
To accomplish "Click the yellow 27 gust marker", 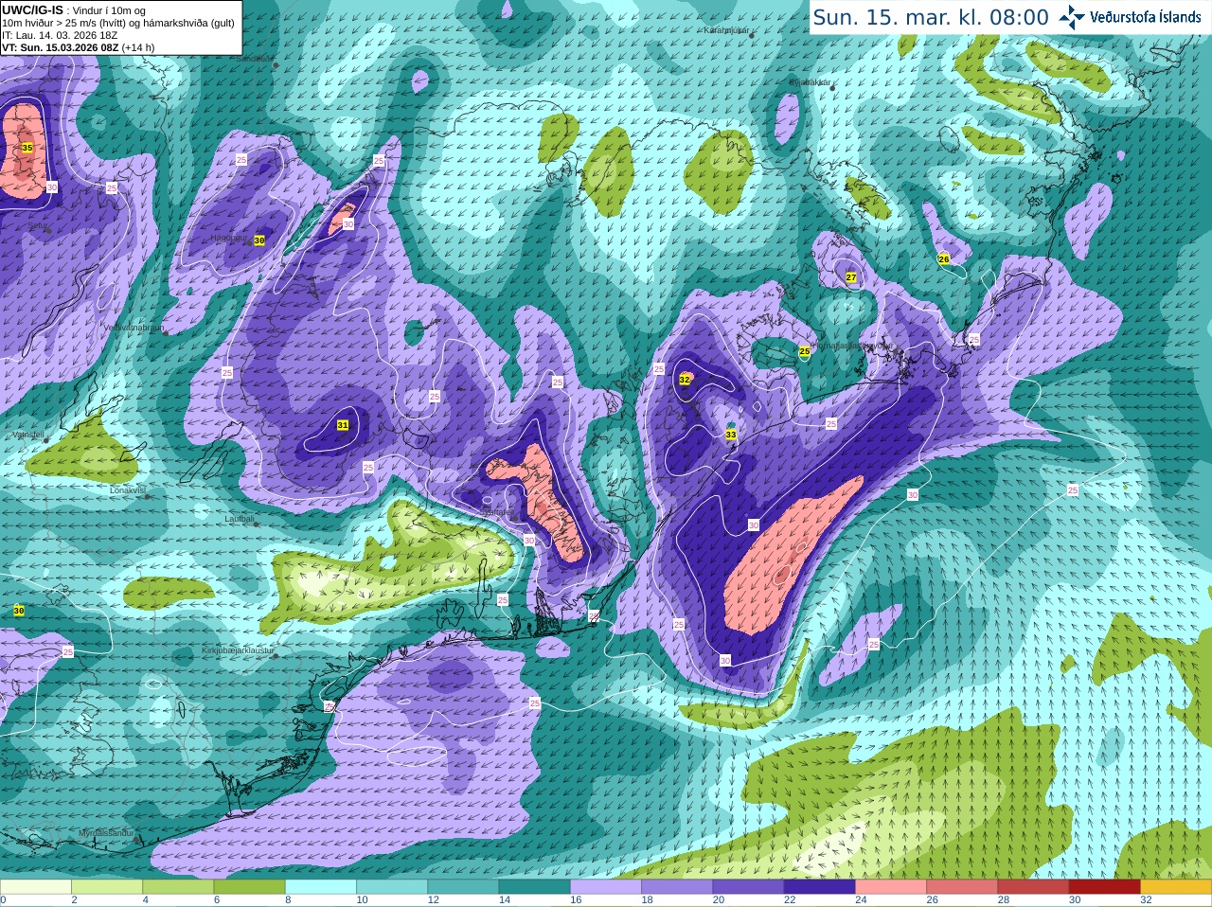I will point(851,277).
